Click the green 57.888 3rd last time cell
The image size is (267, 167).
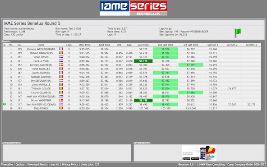[x=191, y=93]
